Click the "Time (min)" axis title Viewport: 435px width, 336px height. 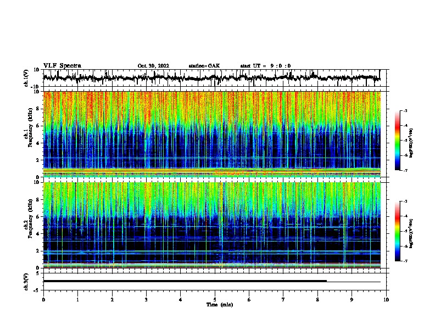(x=220, y=305)
